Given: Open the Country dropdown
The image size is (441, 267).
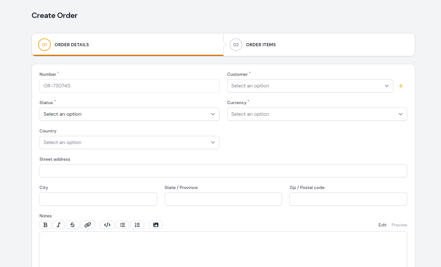Looking at the screenshot, I should 129,142.
